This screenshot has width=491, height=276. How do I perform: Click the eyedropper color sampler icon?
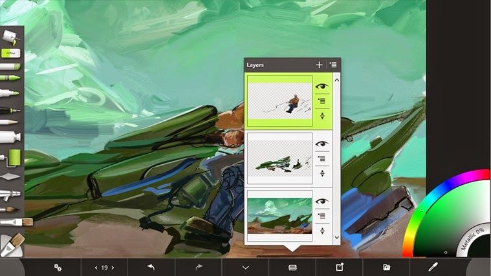pos(433,267)
